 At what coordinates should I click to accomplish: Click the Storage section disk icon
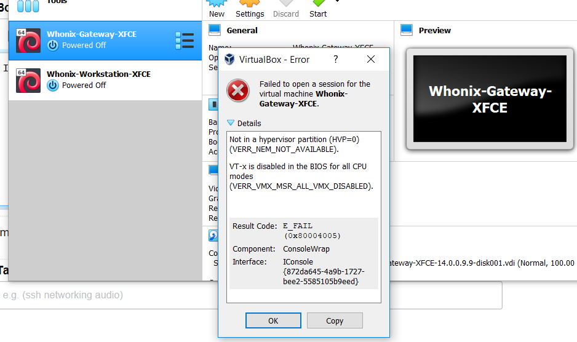pyautogui.click(x=213, y=236)
